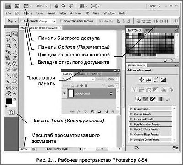
Task: Select the Lasso tool
Action: [8, 40]
